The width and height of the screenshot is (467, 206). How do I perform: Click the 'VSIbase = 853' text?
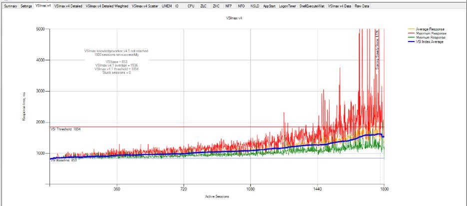click(116, 61)
